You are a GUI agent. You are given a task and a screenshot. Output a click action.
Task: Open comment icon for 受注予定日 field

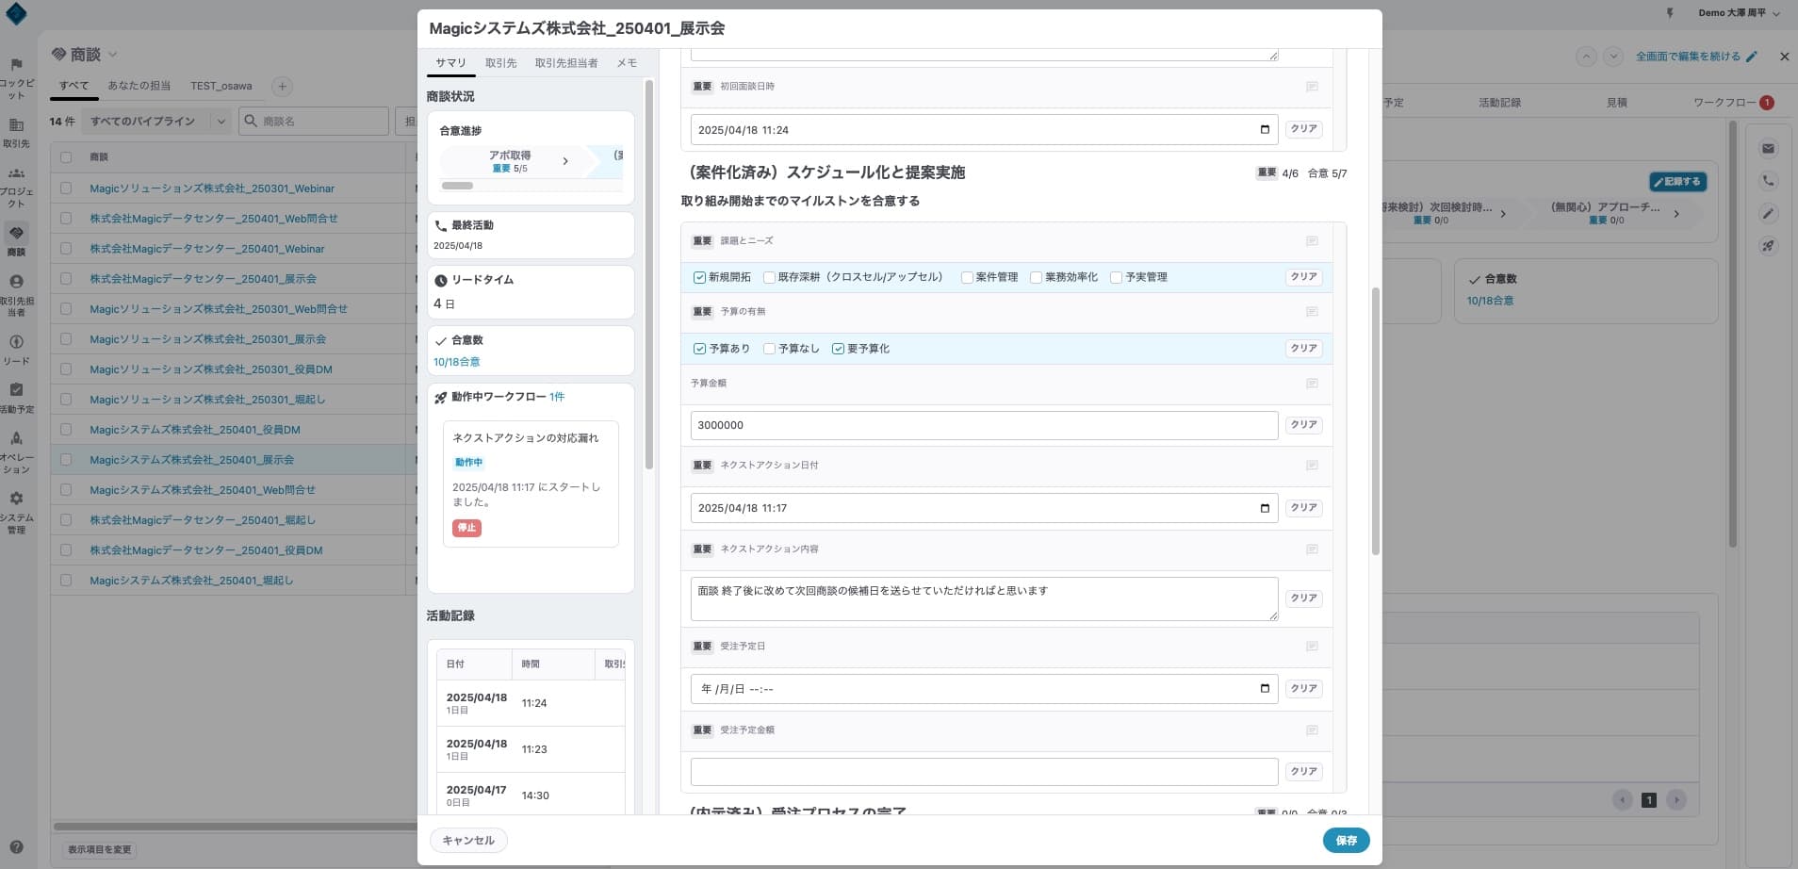(x=1312, y=647)
